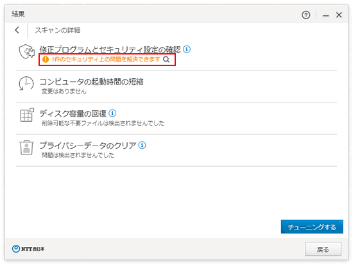
Task: Select the ディスク容量の回復 heading
Action: pos(73,113)
